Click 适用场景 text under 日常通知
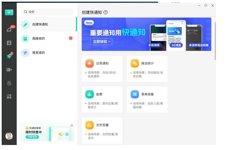The height and width of the screenshot is (150, 226). pyautogui.click(x=102, y=74)
